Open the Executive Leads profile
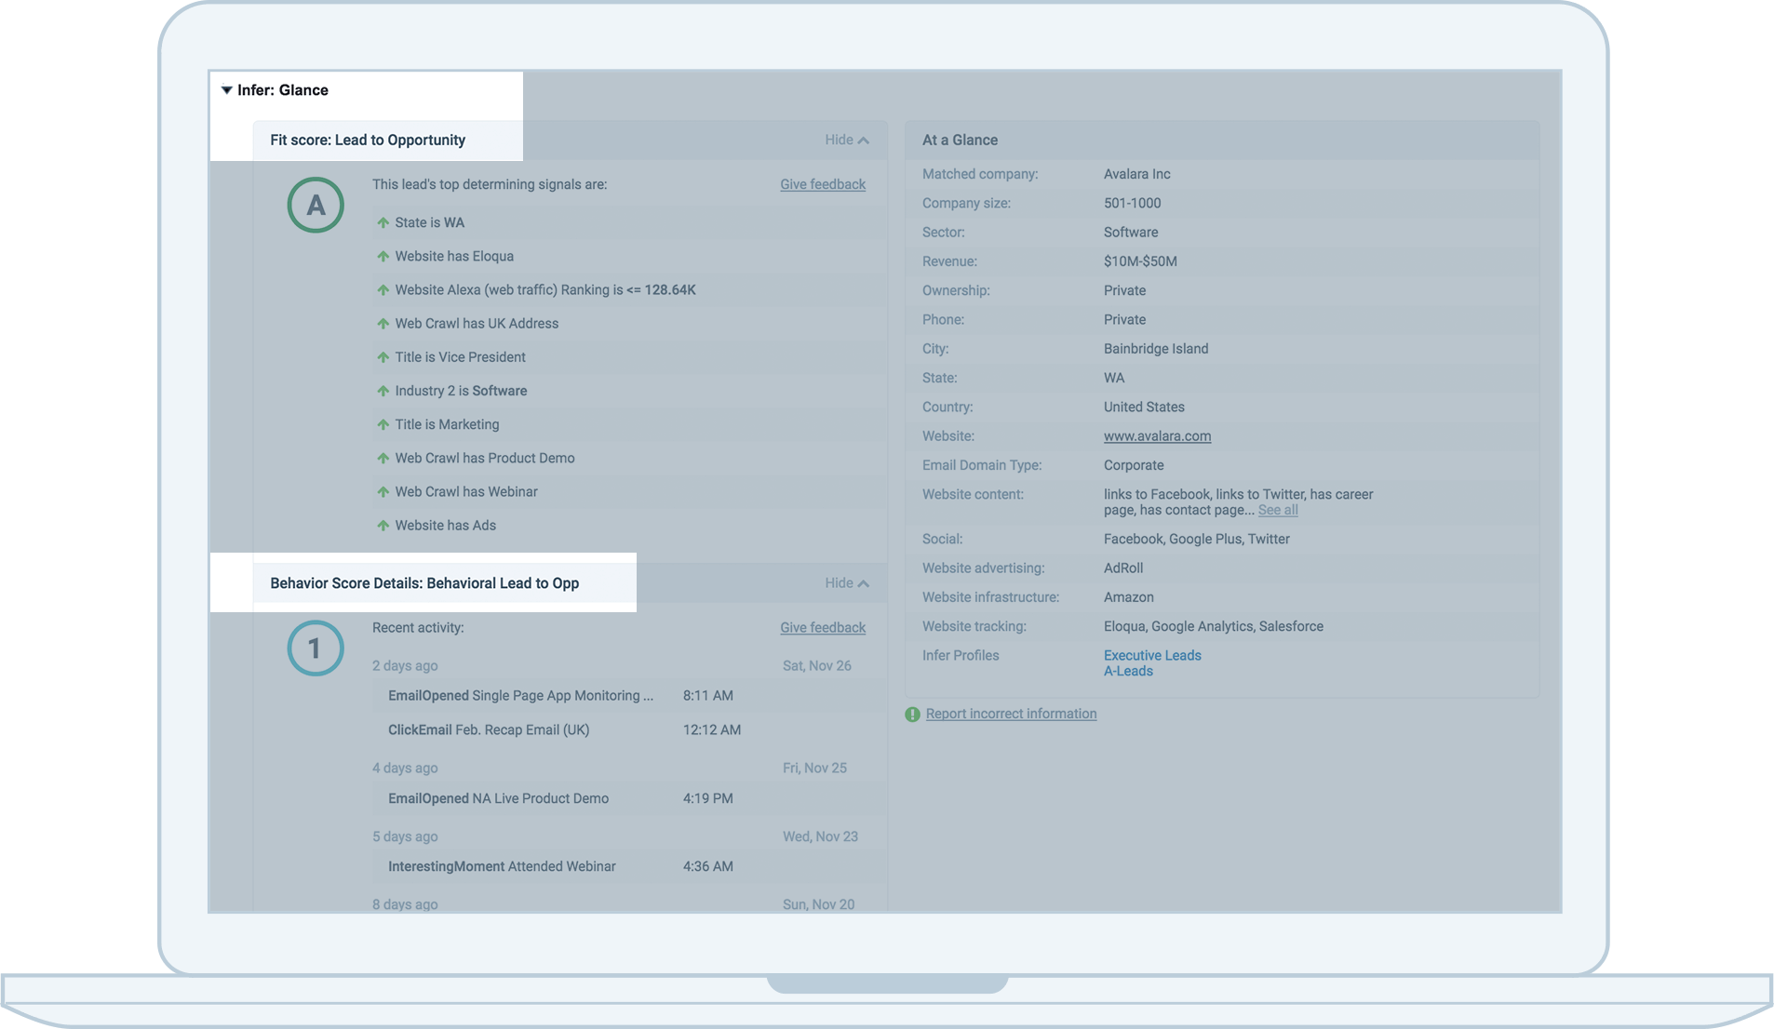The width and height of the screenshot is (1774, 1029). point(1152,656)
